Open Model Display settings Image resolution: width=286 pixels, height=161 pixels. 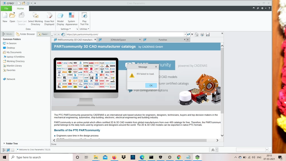60,19
